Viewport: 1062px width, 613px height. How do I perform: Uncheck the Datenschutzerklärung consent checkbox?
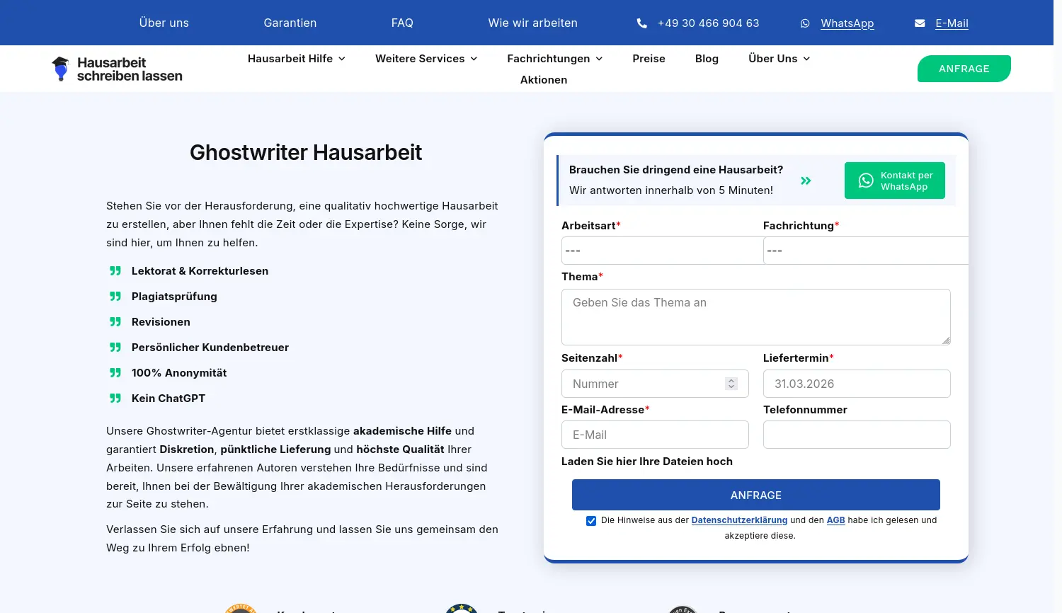[591, 520]
